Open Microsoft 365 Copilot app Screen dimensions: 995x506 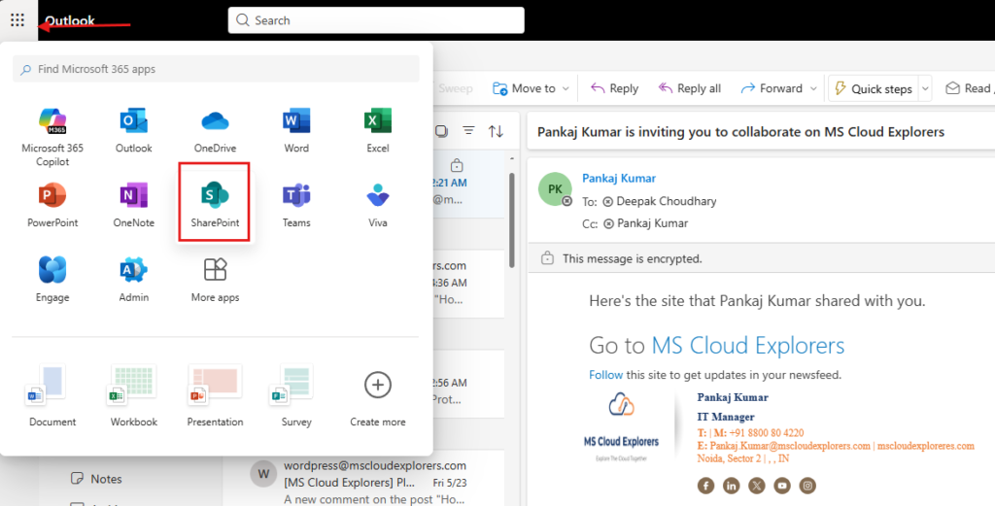click(x=52, y=137)
